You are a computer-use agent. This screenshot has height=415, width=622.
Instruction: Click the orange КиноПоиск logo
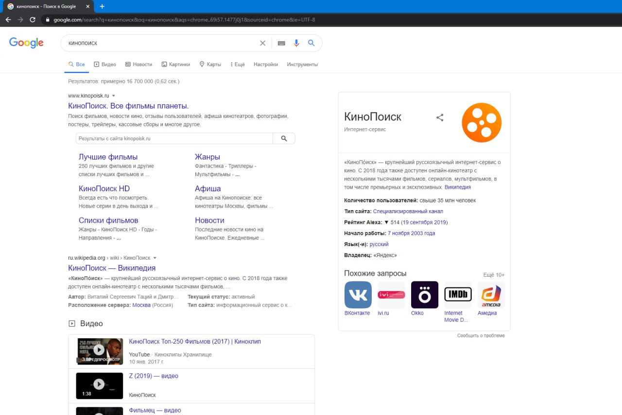point(482,122)
